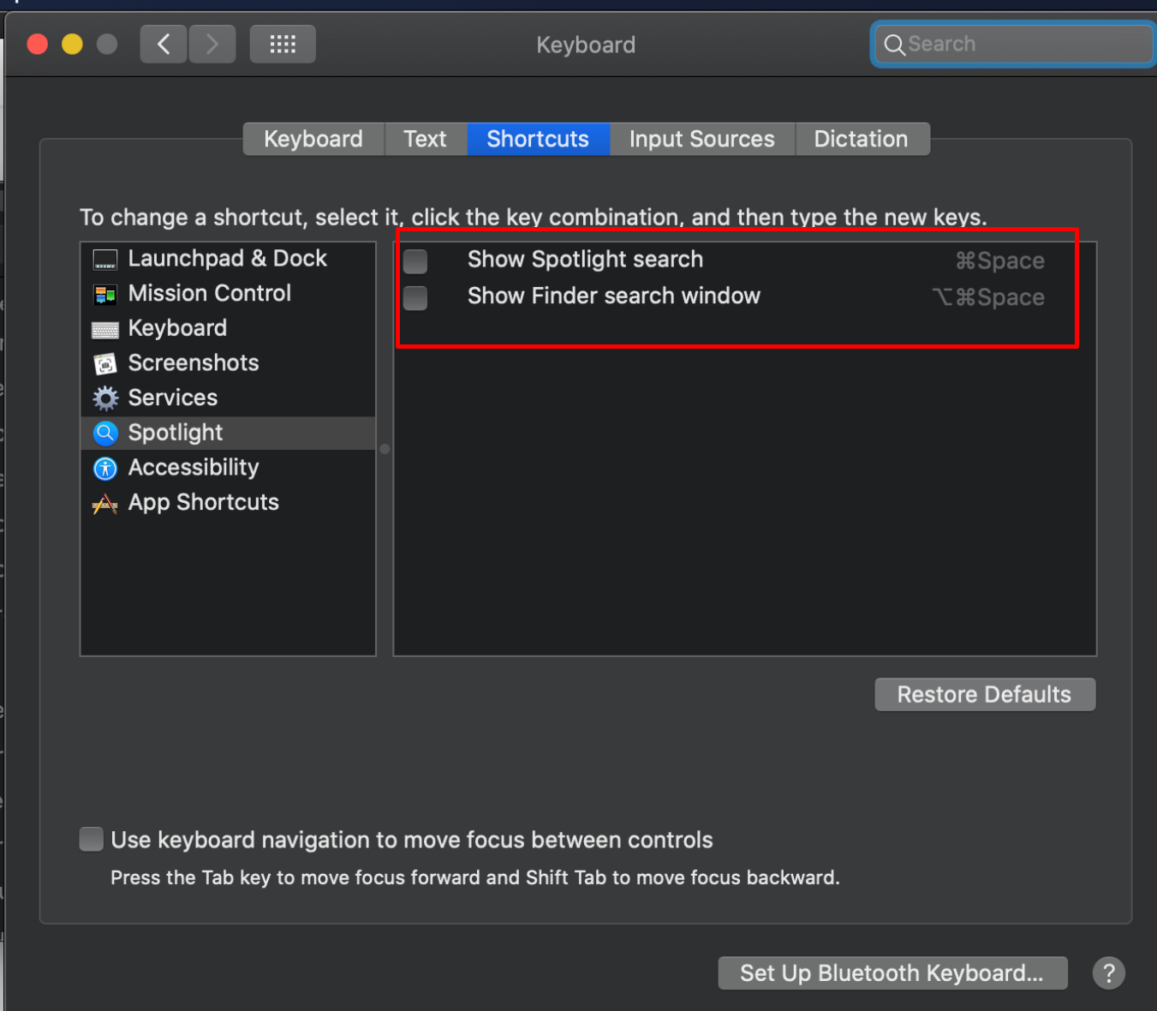Enable Show Finder search window shortcut
1157x1011 pixels.
click(x=414, y=298)
